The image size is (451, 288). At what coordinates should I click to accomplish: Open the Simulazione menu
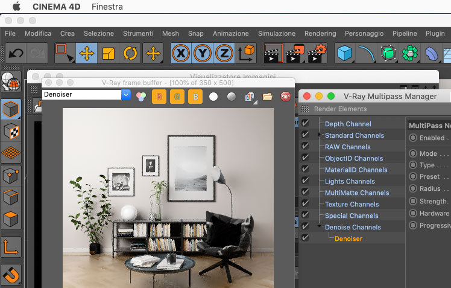[x=277, y=33]
